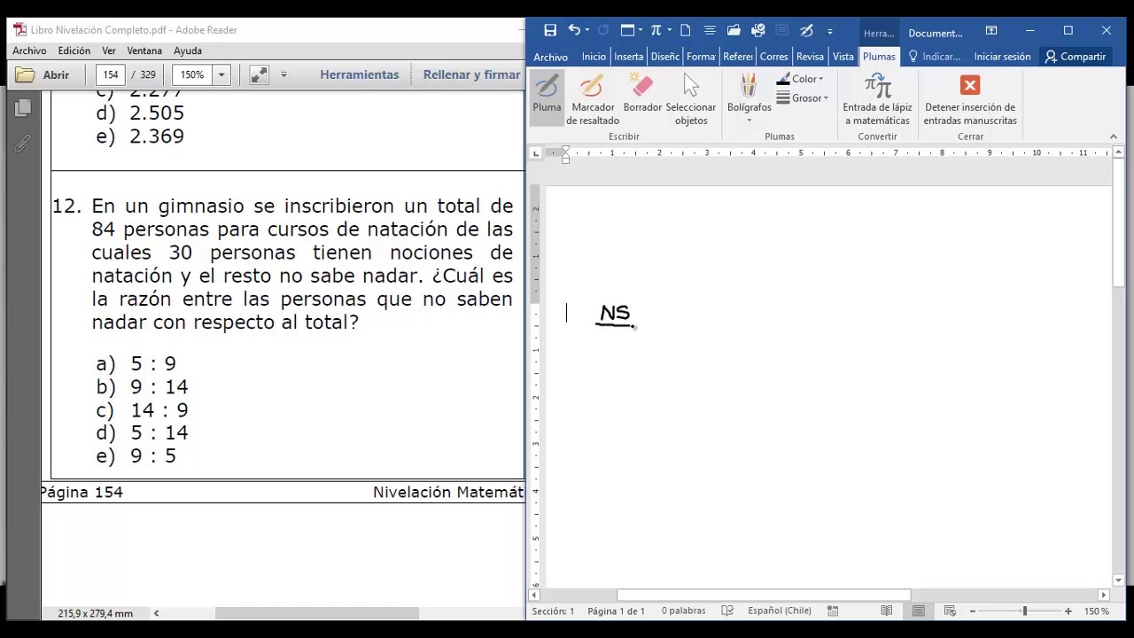Switch to the Vista ribbon tab
1134x638 pixels.
(x=843, y=57)
